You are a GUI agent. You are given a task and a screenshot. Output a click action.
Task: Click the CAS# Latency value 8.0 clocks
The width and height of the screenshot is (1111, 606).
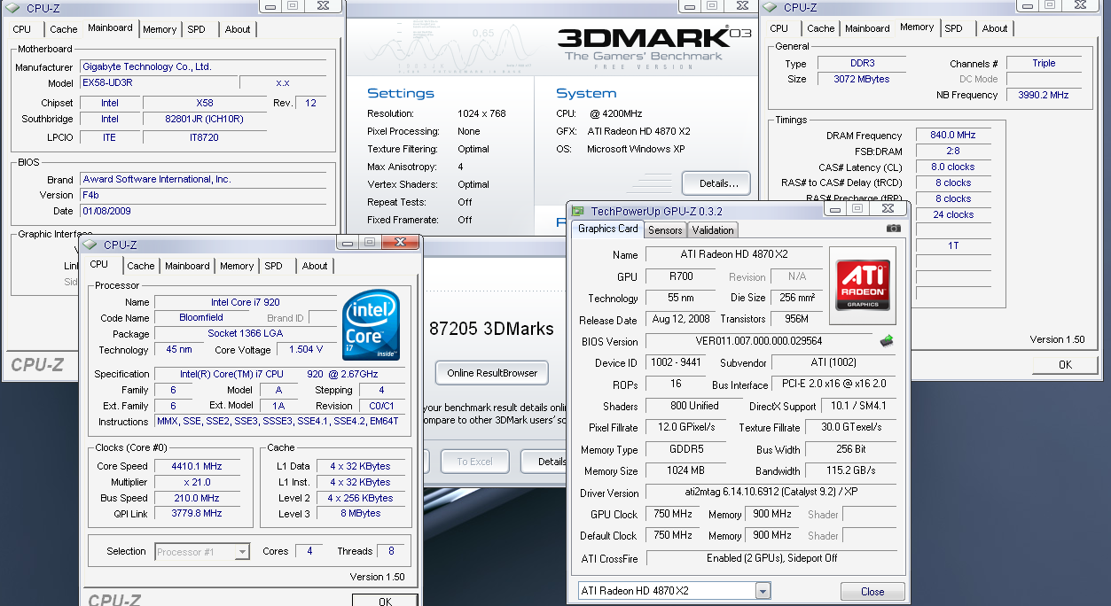pos(953,167)
